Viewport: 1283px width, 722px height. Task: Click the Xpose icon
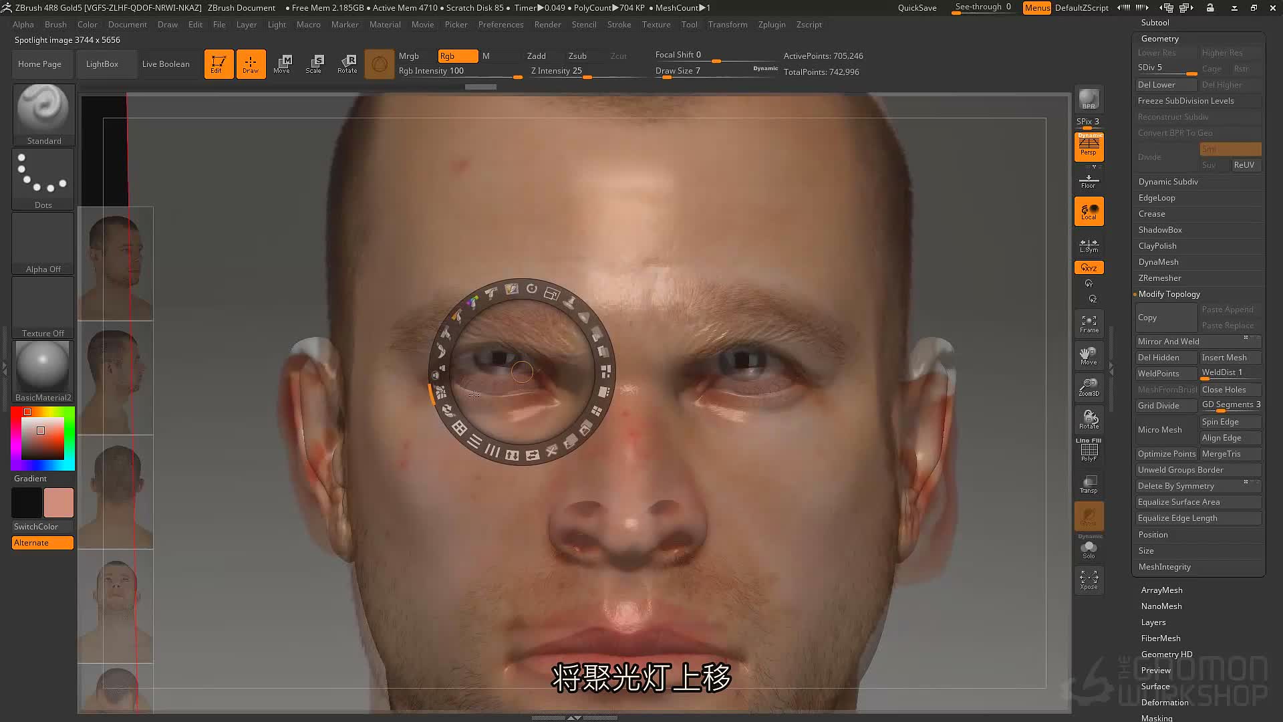1089,580
